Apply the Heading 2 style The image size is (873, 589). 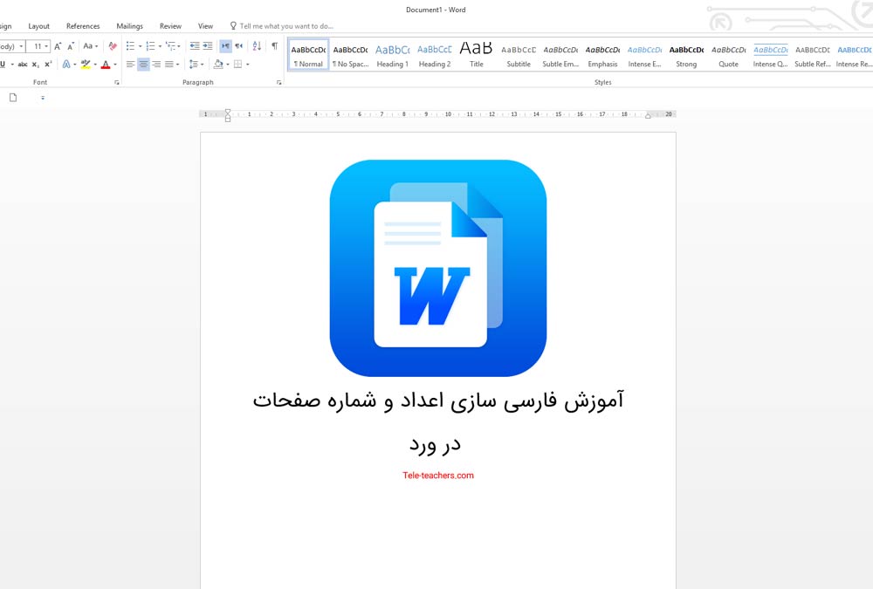pyautogui.click(x=434, y=55)
